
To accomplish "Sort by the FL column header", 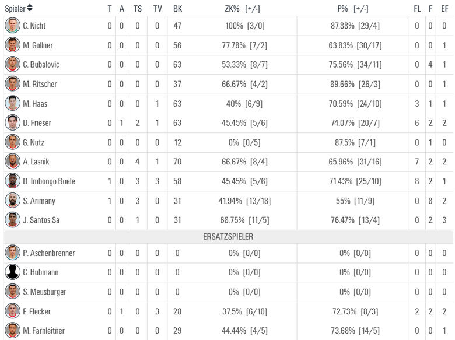I will [417, 9].
